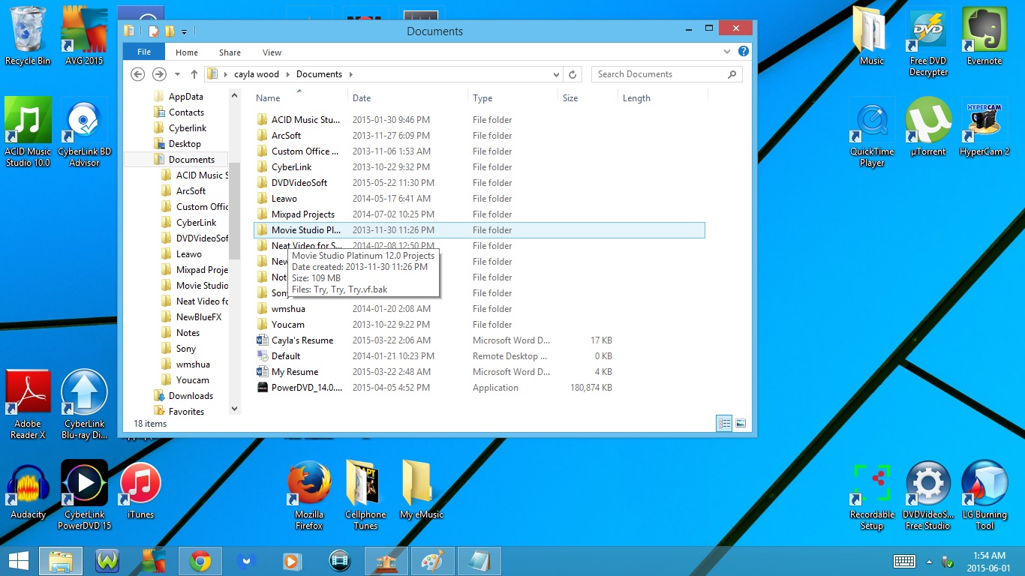1025x576 pixels.
Task: Open on-screen keyboard tray icon
Action: point(904,561)
